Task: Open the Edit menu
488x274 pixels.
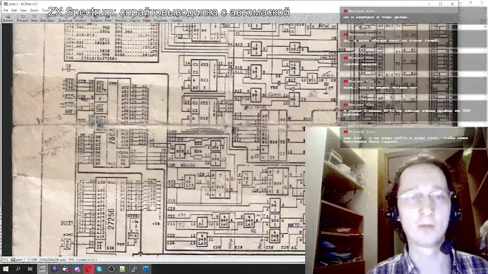Action: pos(14,11)
